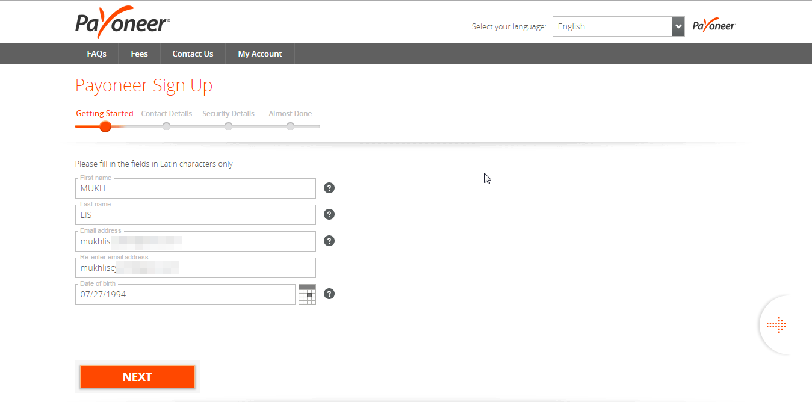Expand the language dropdown arrow
The width and height of the screenshot is (812, 402).
678,26
